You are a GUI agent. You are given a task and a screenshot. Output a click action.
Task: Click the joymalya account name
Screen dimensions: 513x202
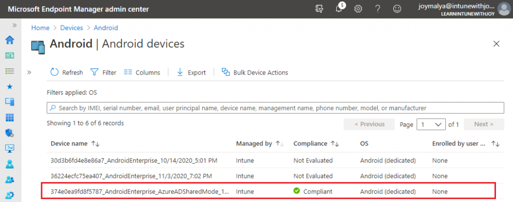[456, 6]
